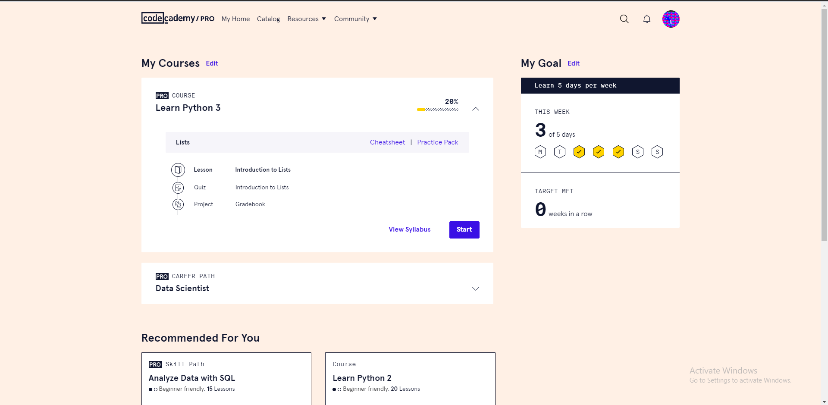Edit My Goal settings
This screenshot has height=405, width=828.
click(x=574, y=63)
